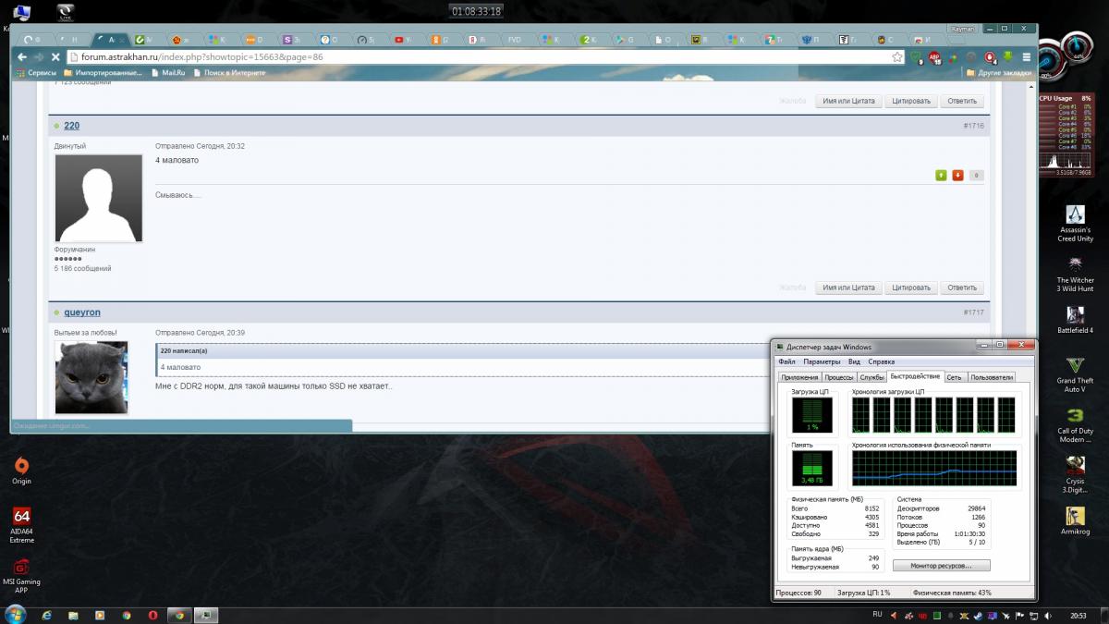Go back in Chrome browser
The height and width of the screenshot is (624, 1109).
pyautogui.click(x=22, y=57)
